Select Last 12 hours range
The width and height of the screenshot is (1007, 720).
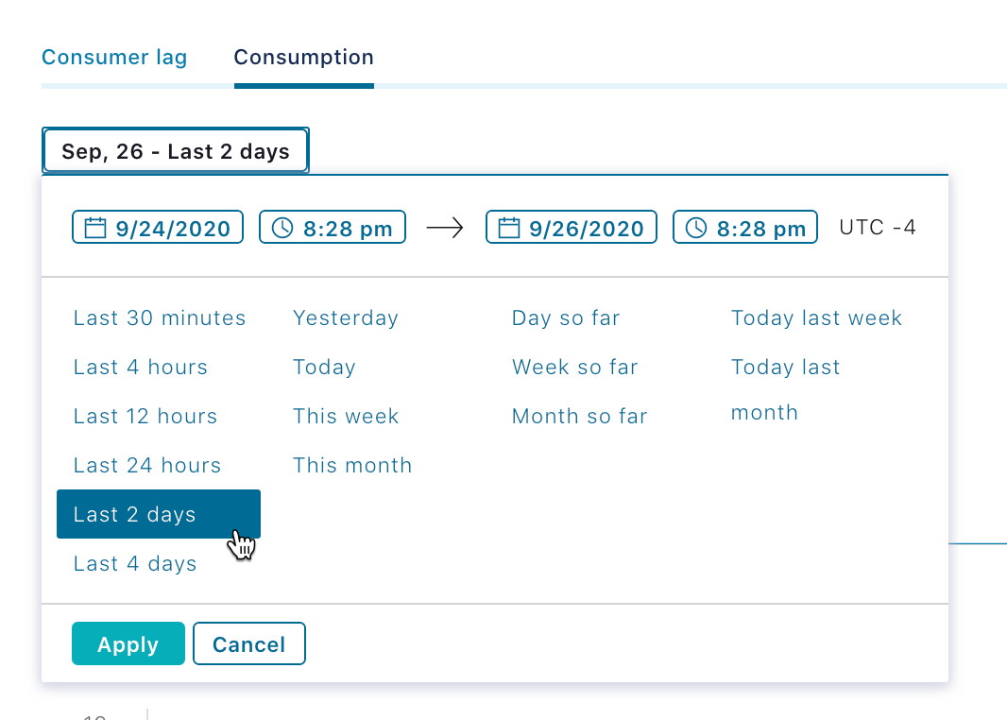145,416
